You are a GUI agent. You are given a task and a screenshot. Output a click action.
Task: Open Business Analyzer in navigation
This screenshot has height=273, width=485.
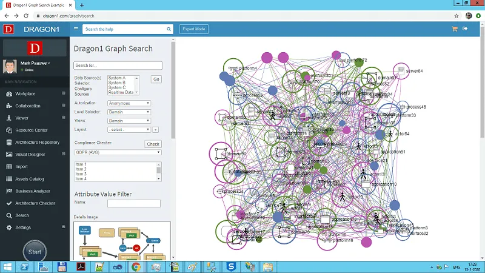35,191
